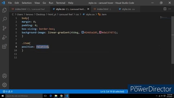Open the Terminal menu

pos(61,3)
